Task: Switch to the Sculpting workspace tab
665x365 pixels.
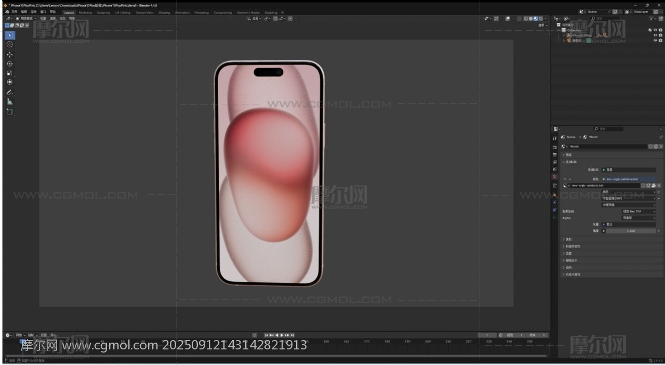Action: point(103,12)
